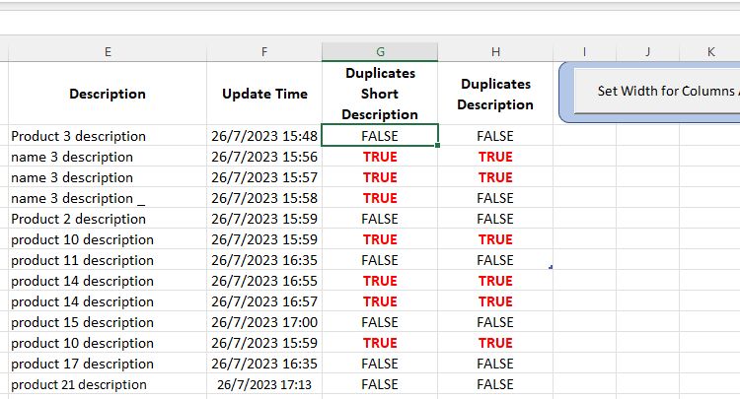This screenshot has width=740, height=399.
Task: Click column G FALSE in Product 2 row
Action: point(380,219)
